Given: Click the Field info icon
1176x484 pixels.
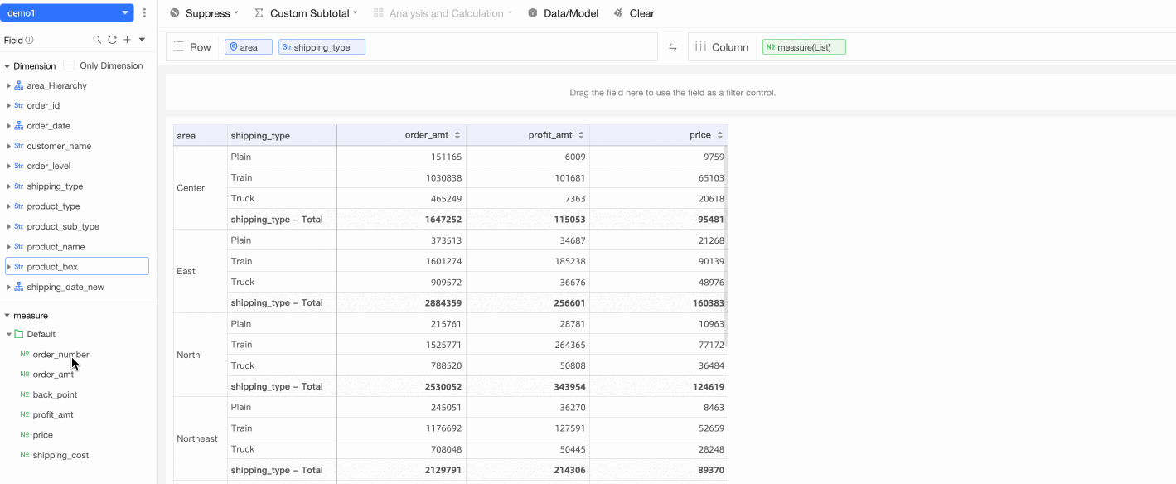Looking at the screenshot, I should point(30,40).
